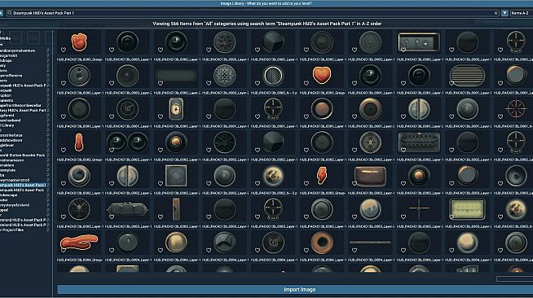Select the yellow-green display screen asset
The width and height of the screenshot is (533, 298).
coord(467,208)
